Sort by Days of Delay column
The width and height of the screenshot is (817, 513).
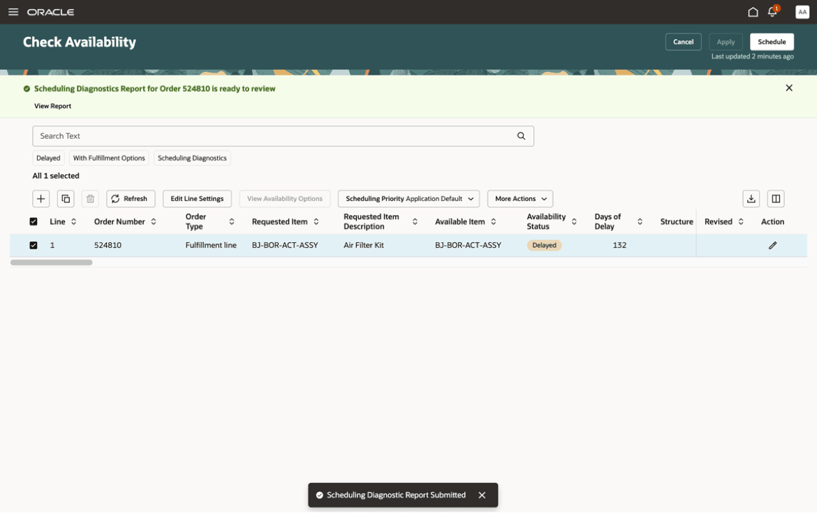click(640, 221)
